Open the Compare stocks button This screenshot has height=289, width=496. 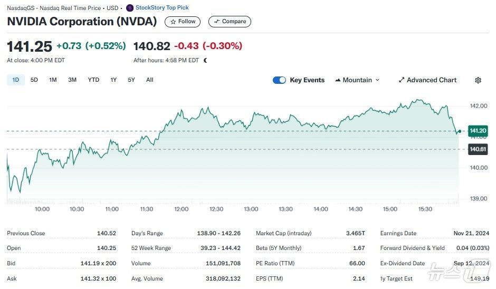click(x=230, y=22)
